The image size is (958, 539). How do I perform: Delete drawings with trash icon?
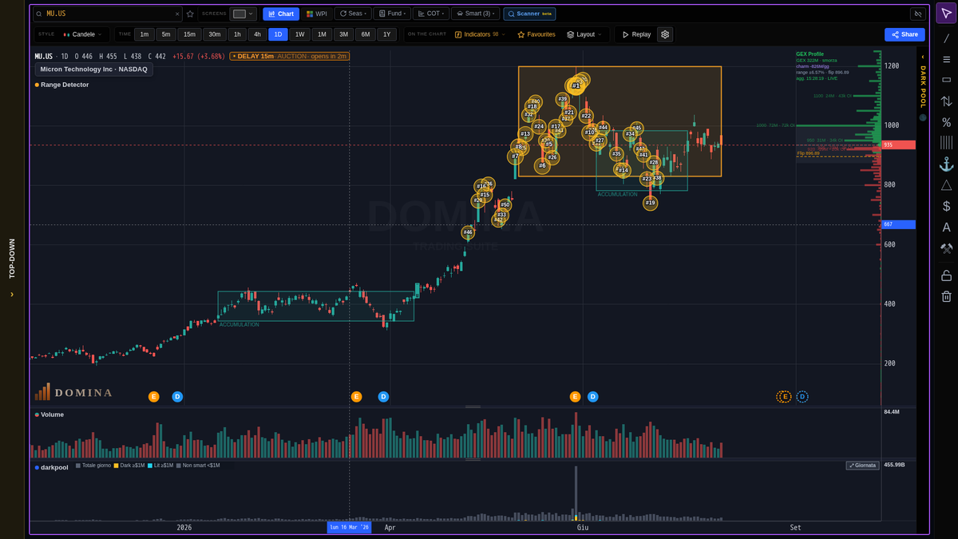coord(946,296)
